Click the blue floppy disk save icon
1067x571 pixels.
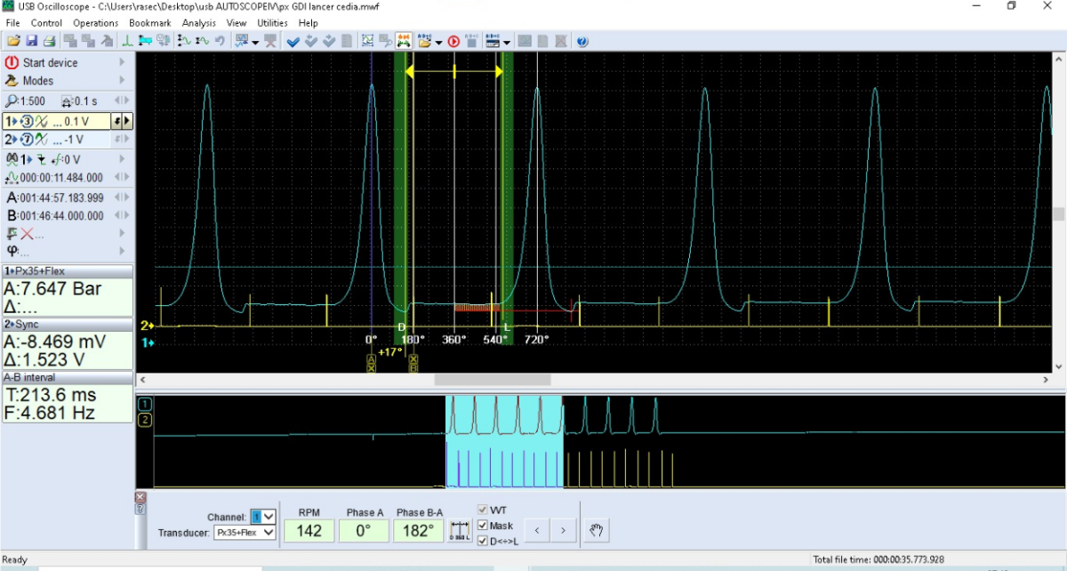(32, 41)
